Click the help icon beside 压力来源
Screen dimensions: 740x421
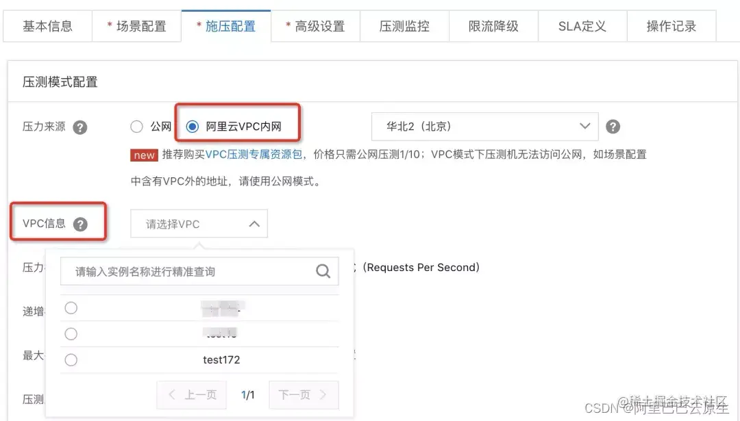(x=79, y=127)
